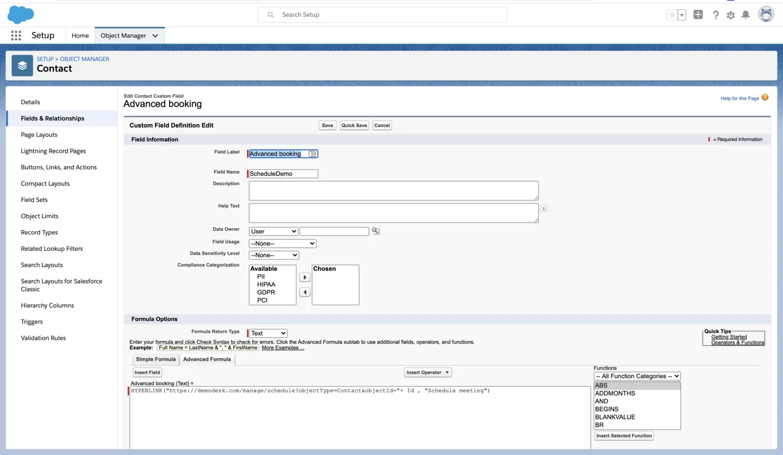The image size is (783, 455).
Task: Open Search Layouts for Salesforce Classic
Action: click(x=61, y=285)
